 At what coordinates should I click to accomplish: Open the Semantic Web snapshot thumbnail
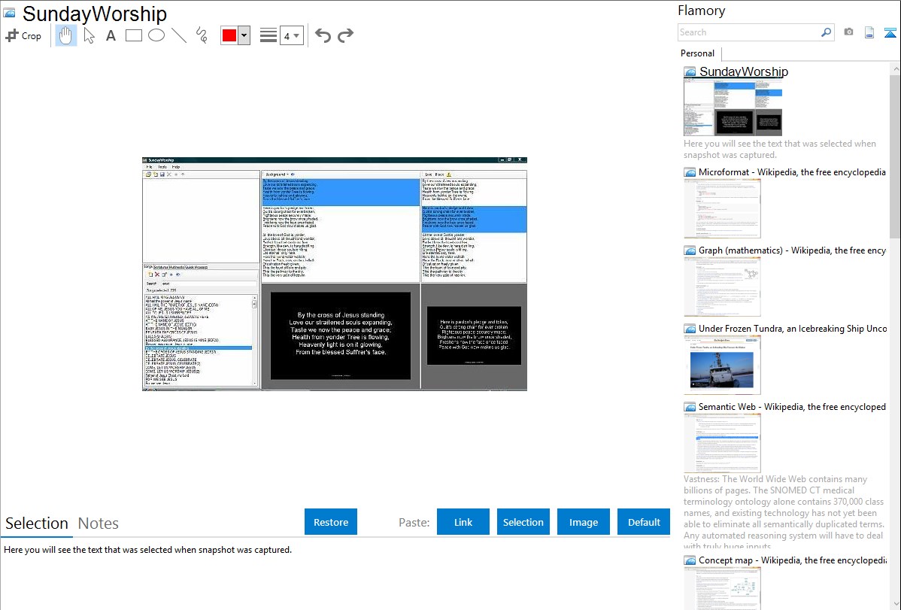tap(722, 442)
